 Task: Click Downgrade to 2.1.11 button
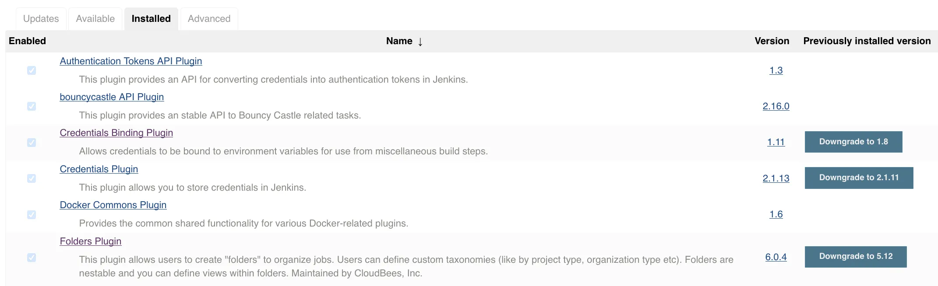tap(858, 178)
